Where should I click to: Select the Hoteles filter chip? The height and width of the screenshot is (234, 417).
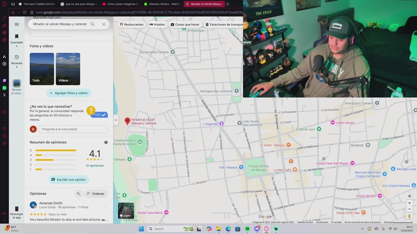pos(157,24)
